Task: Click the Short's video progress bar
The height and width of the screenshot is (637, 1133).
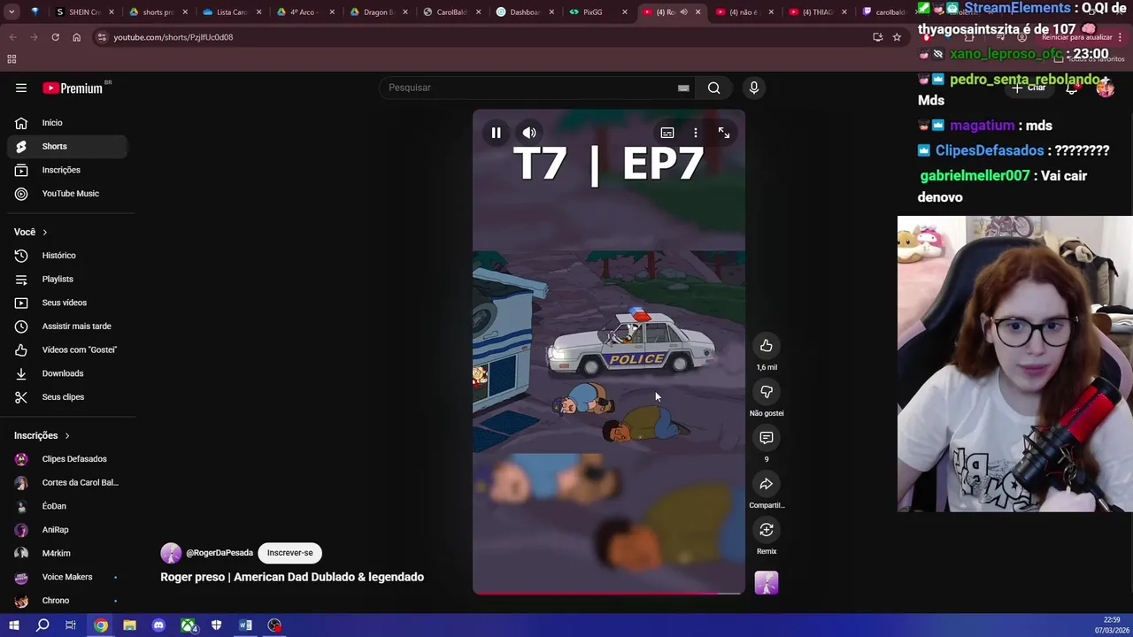Action: [609, 593]
